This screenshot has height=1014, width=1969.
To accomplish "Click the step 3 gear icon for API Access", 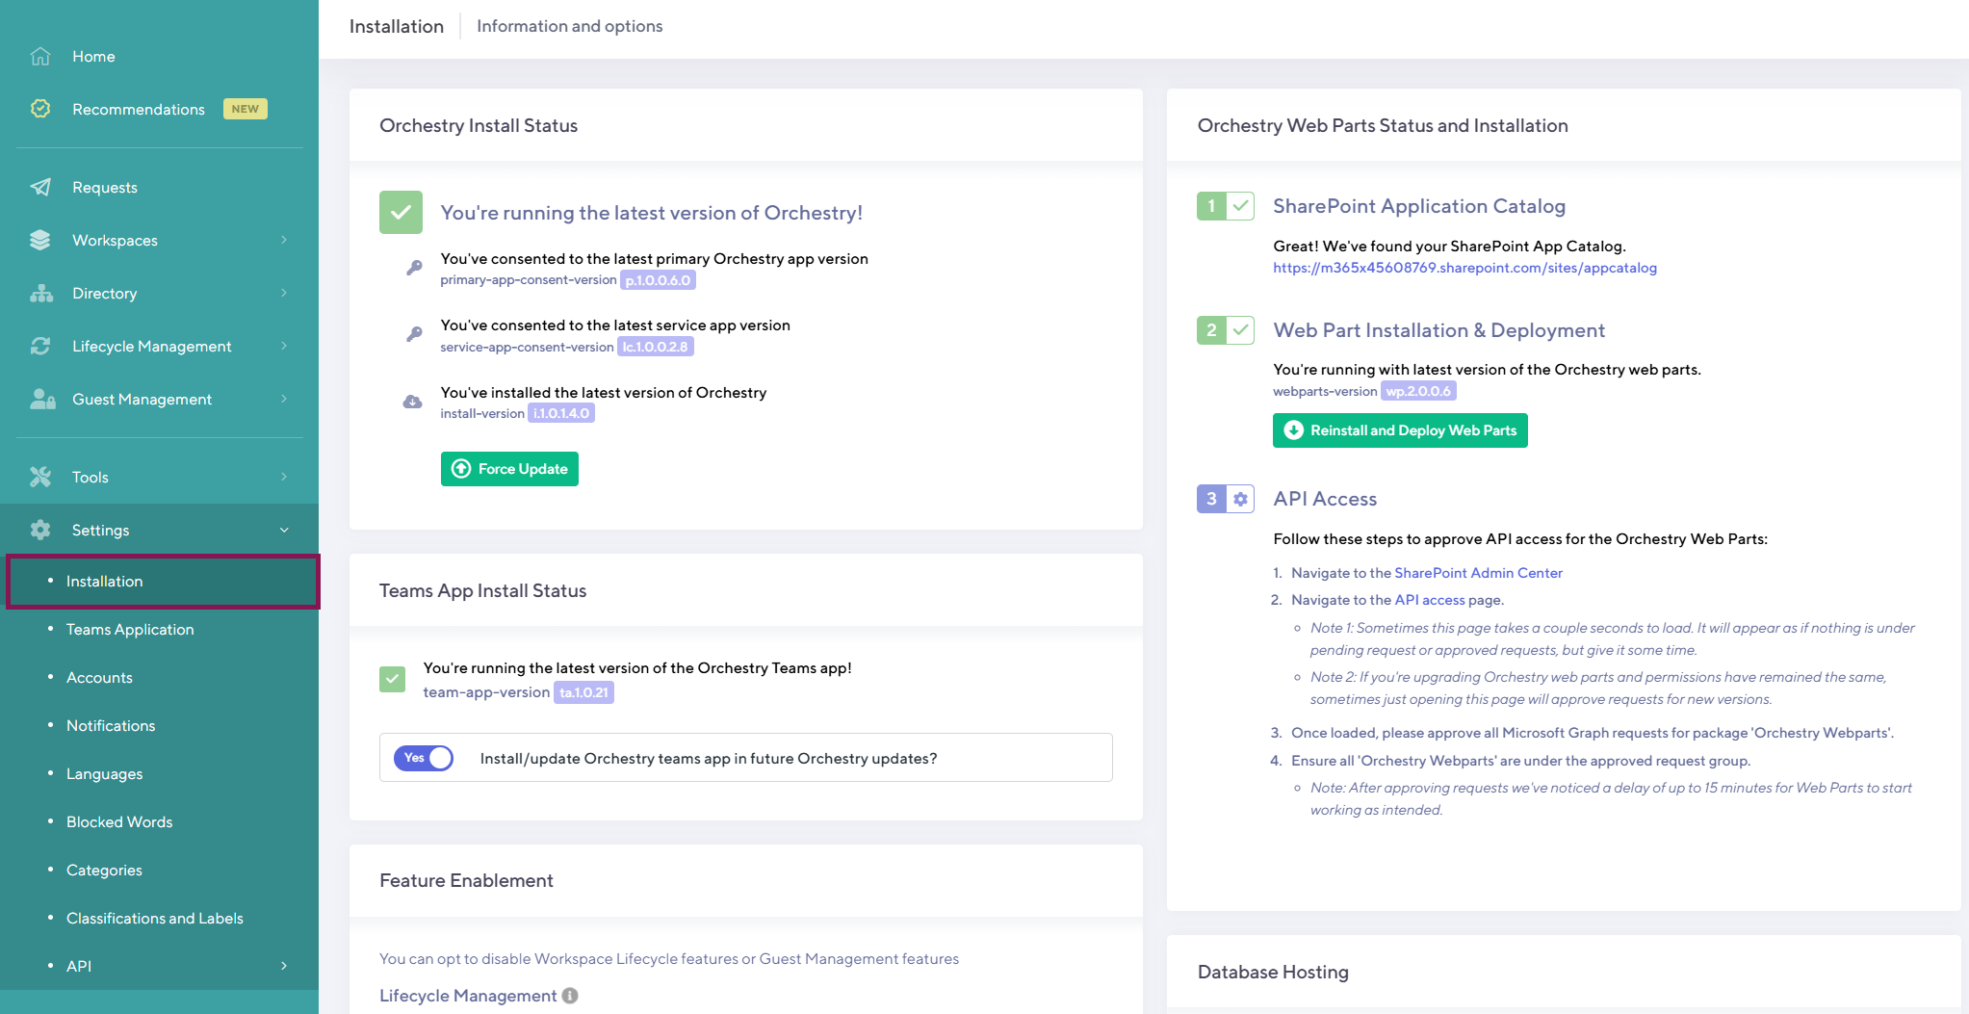I will 1240,499.
